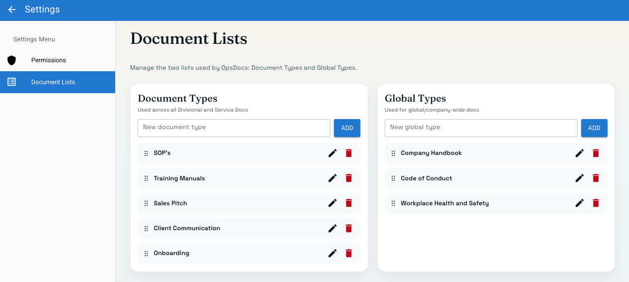Click the Document Lists sidebar icon
Screen dimensions: 629x282
(x=11, y=82)
